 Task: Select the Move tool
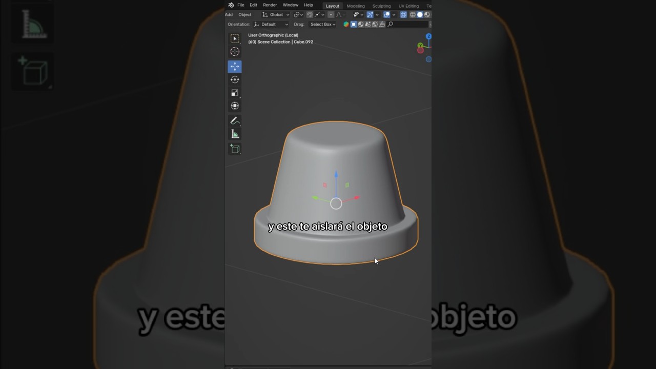[235, 67]
